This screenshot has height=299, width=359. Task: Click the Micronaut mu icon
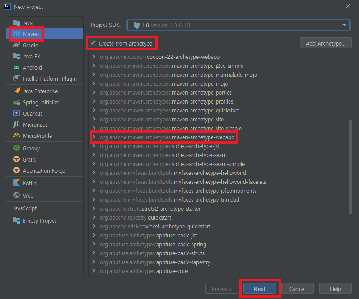pyautogui.click(x=17, y=124)
